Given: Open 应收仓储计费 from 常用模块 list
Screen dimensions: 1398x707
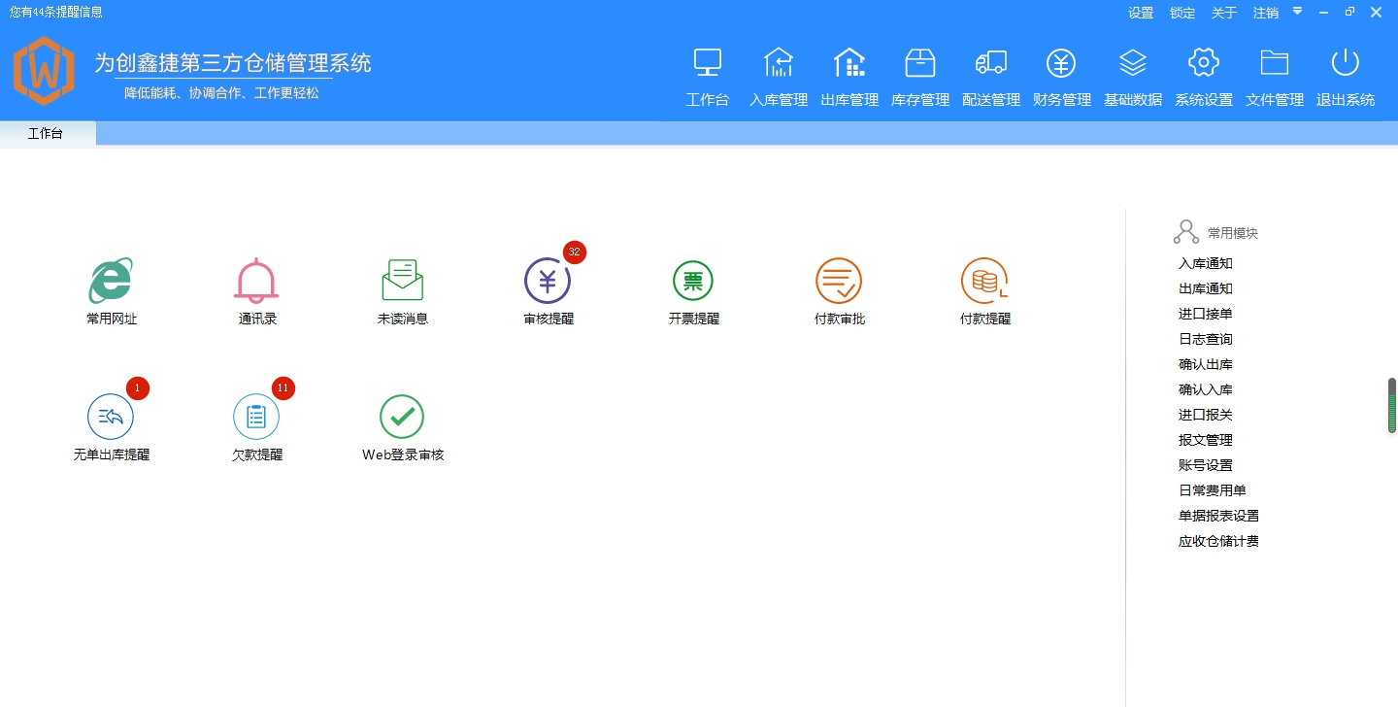Looking at the screenshot, I should pos(1217,541).
